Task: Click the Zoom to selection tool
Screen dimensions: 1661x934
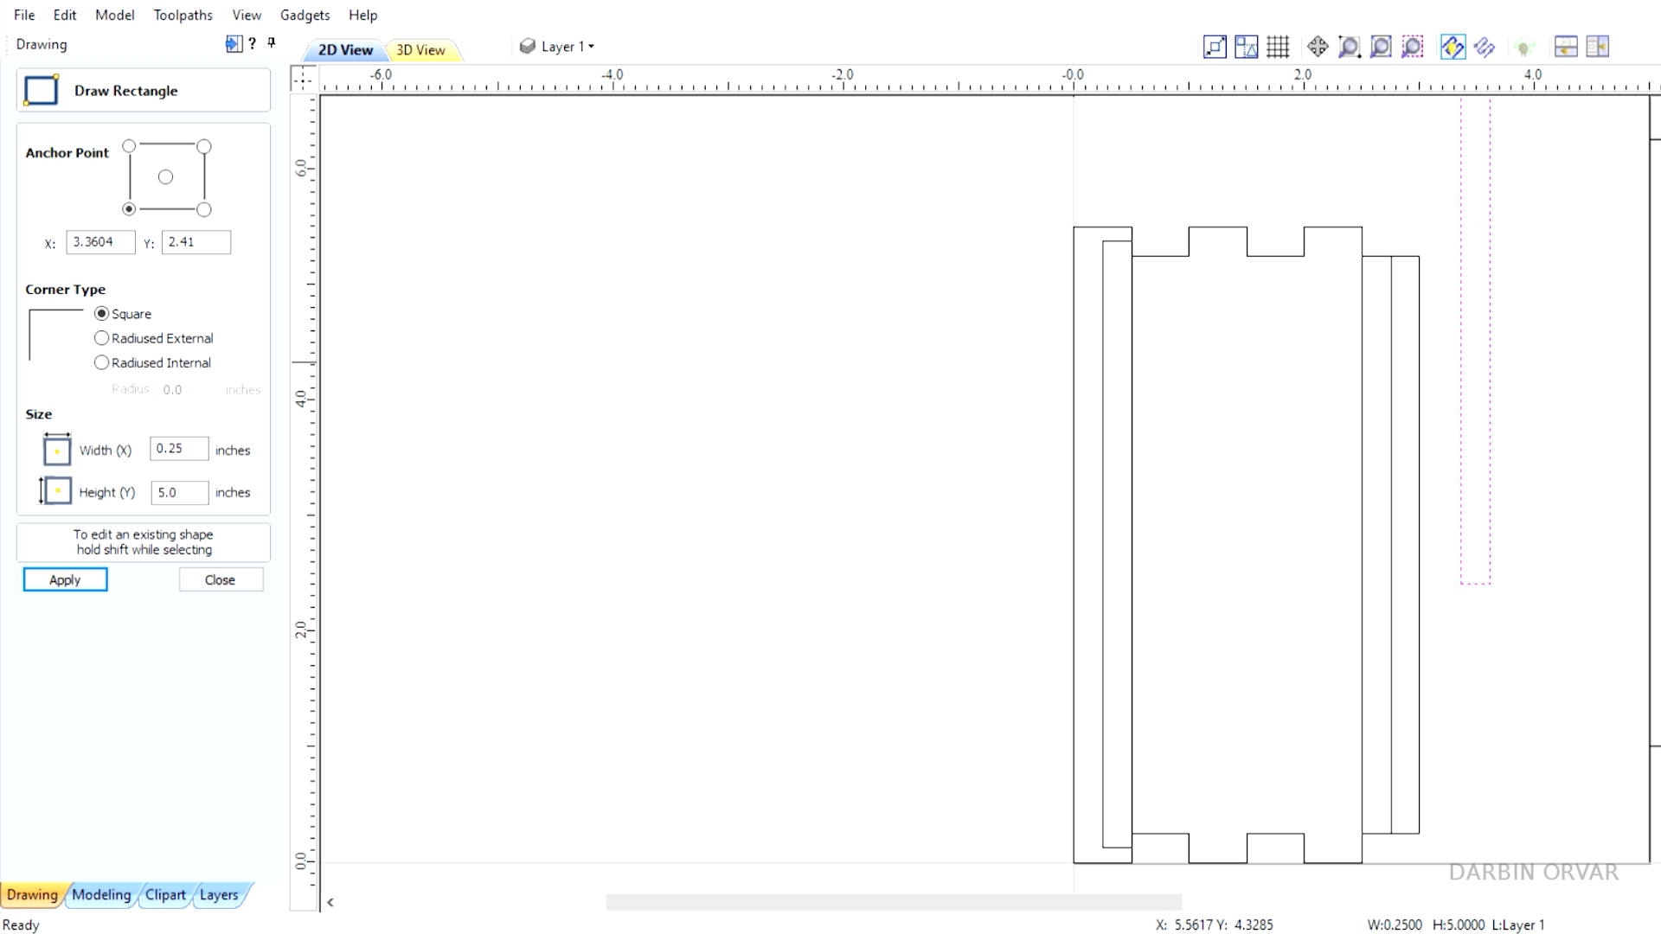Action: tap(1412, 47)
